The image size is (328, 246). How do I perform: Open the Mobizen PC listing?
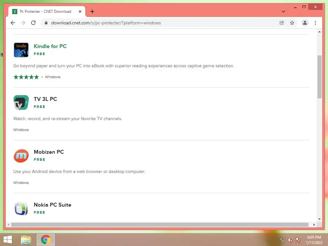[x=49, y=152]
